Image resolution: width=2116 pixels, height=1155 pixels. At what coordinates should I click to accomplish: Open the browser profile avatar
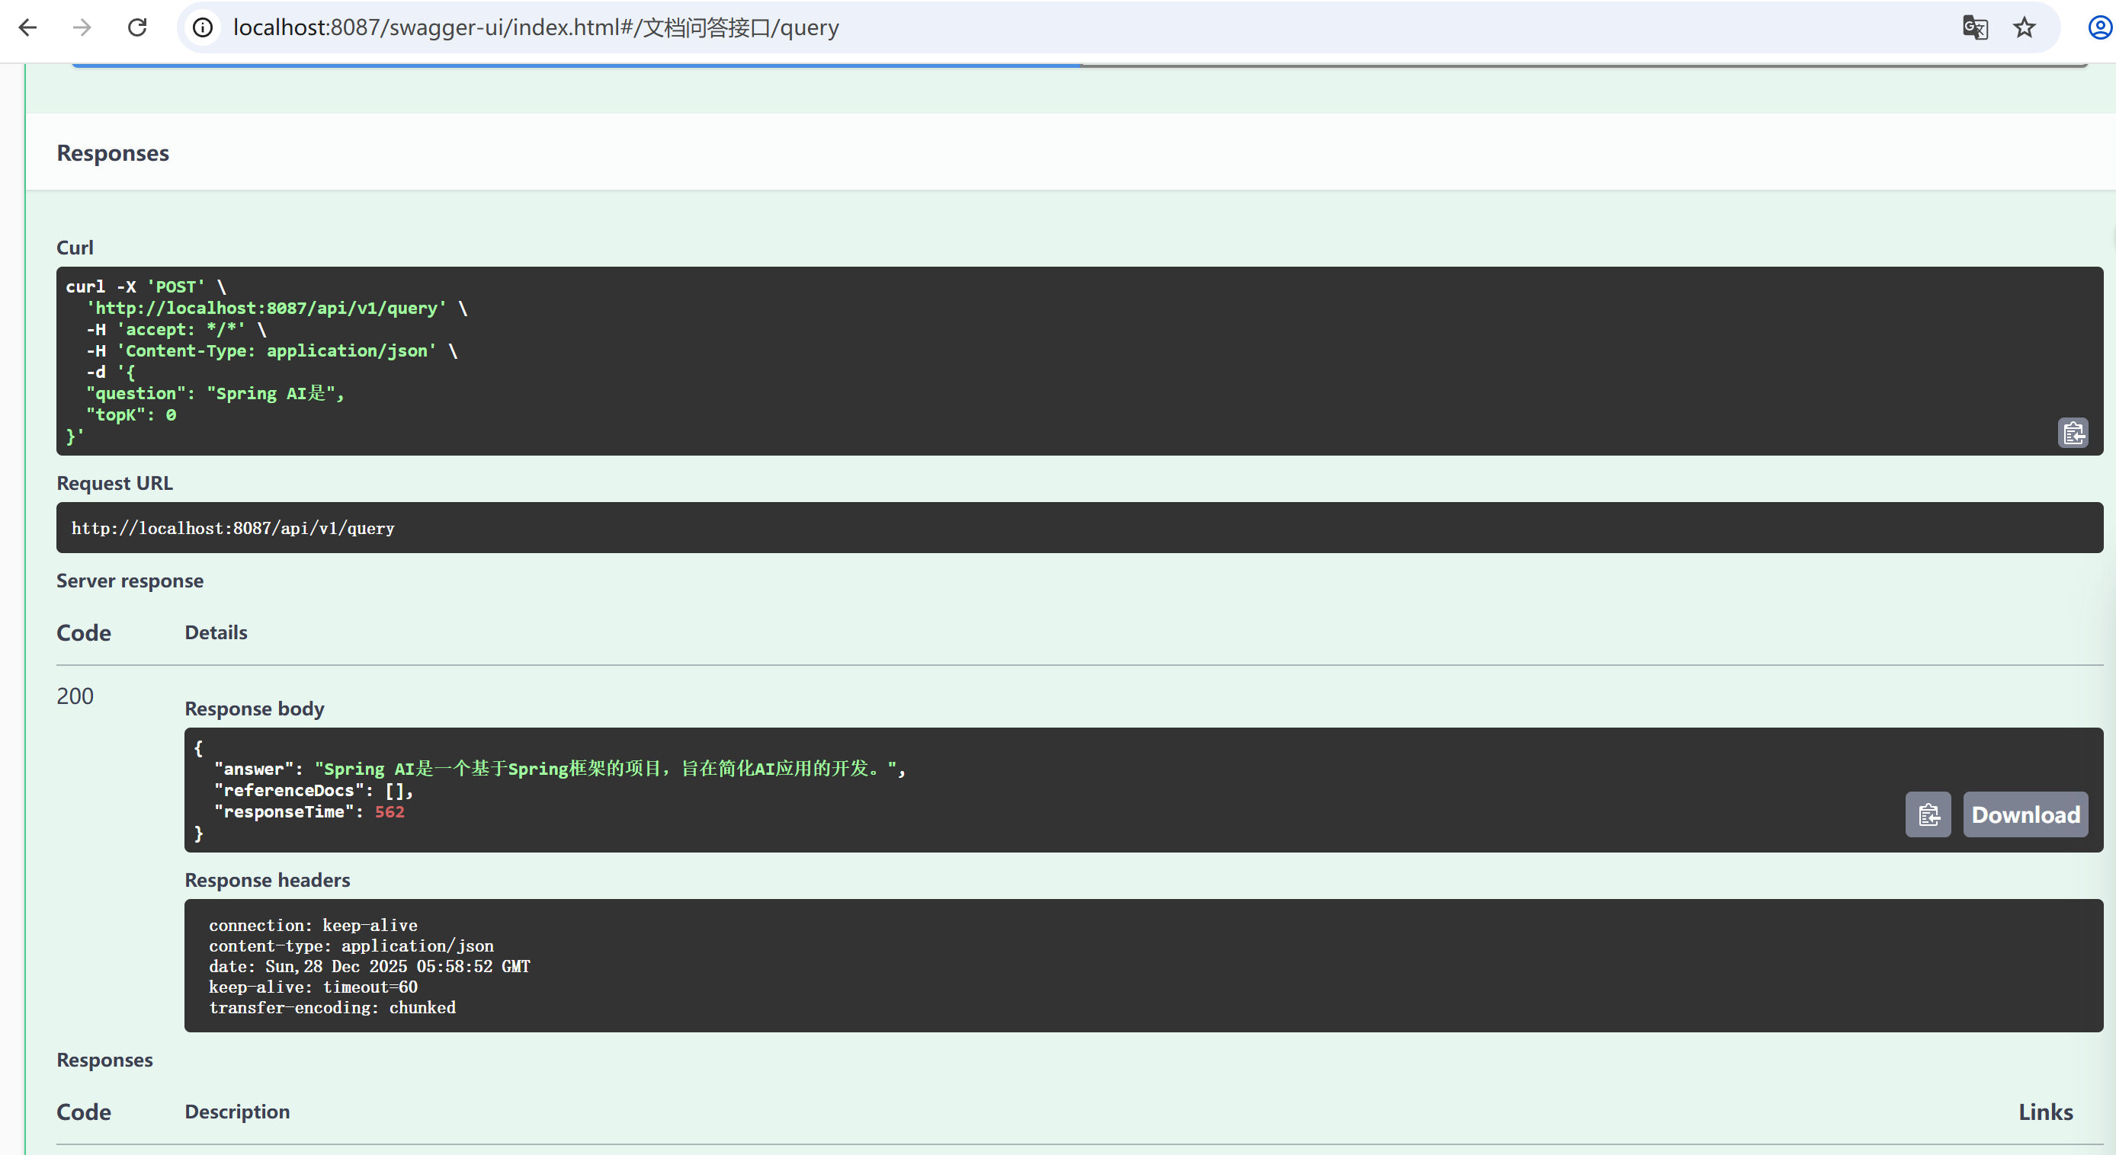tap(2099, 27)
